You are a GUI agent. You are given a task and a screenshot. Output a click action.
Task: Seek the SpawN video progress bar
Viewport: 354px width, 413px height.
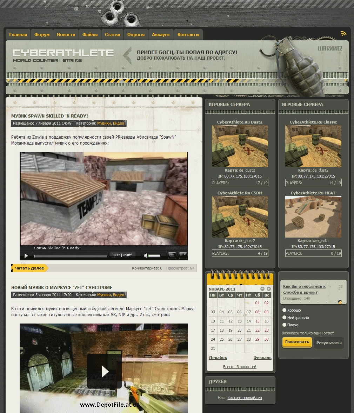click(x=71, y=256)
